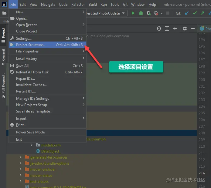The width and height of the screenshot is (211, 188).
Task: Select Project Structure... menu entry
Action: tap(47, 45)
